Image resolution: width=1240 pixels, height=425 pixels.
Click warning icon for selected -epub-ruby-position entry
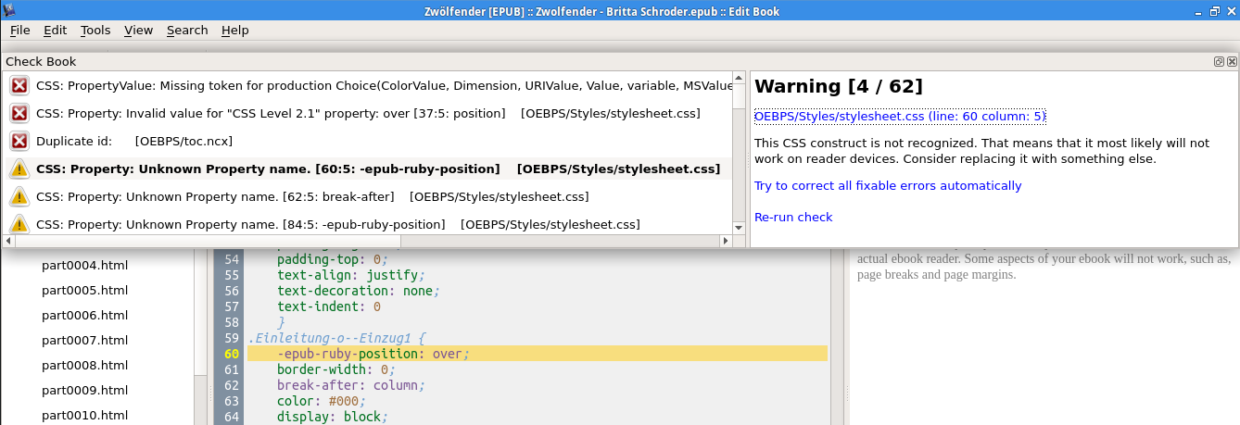[x=19, y=169]
